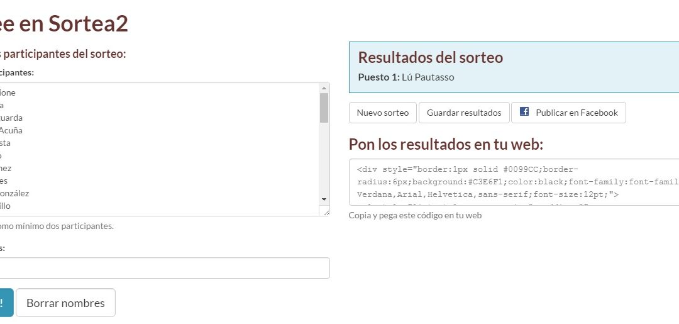Focus the empty input field above Borrar nombres
Viewport: 679px width, 324px height.
point(163,268)
